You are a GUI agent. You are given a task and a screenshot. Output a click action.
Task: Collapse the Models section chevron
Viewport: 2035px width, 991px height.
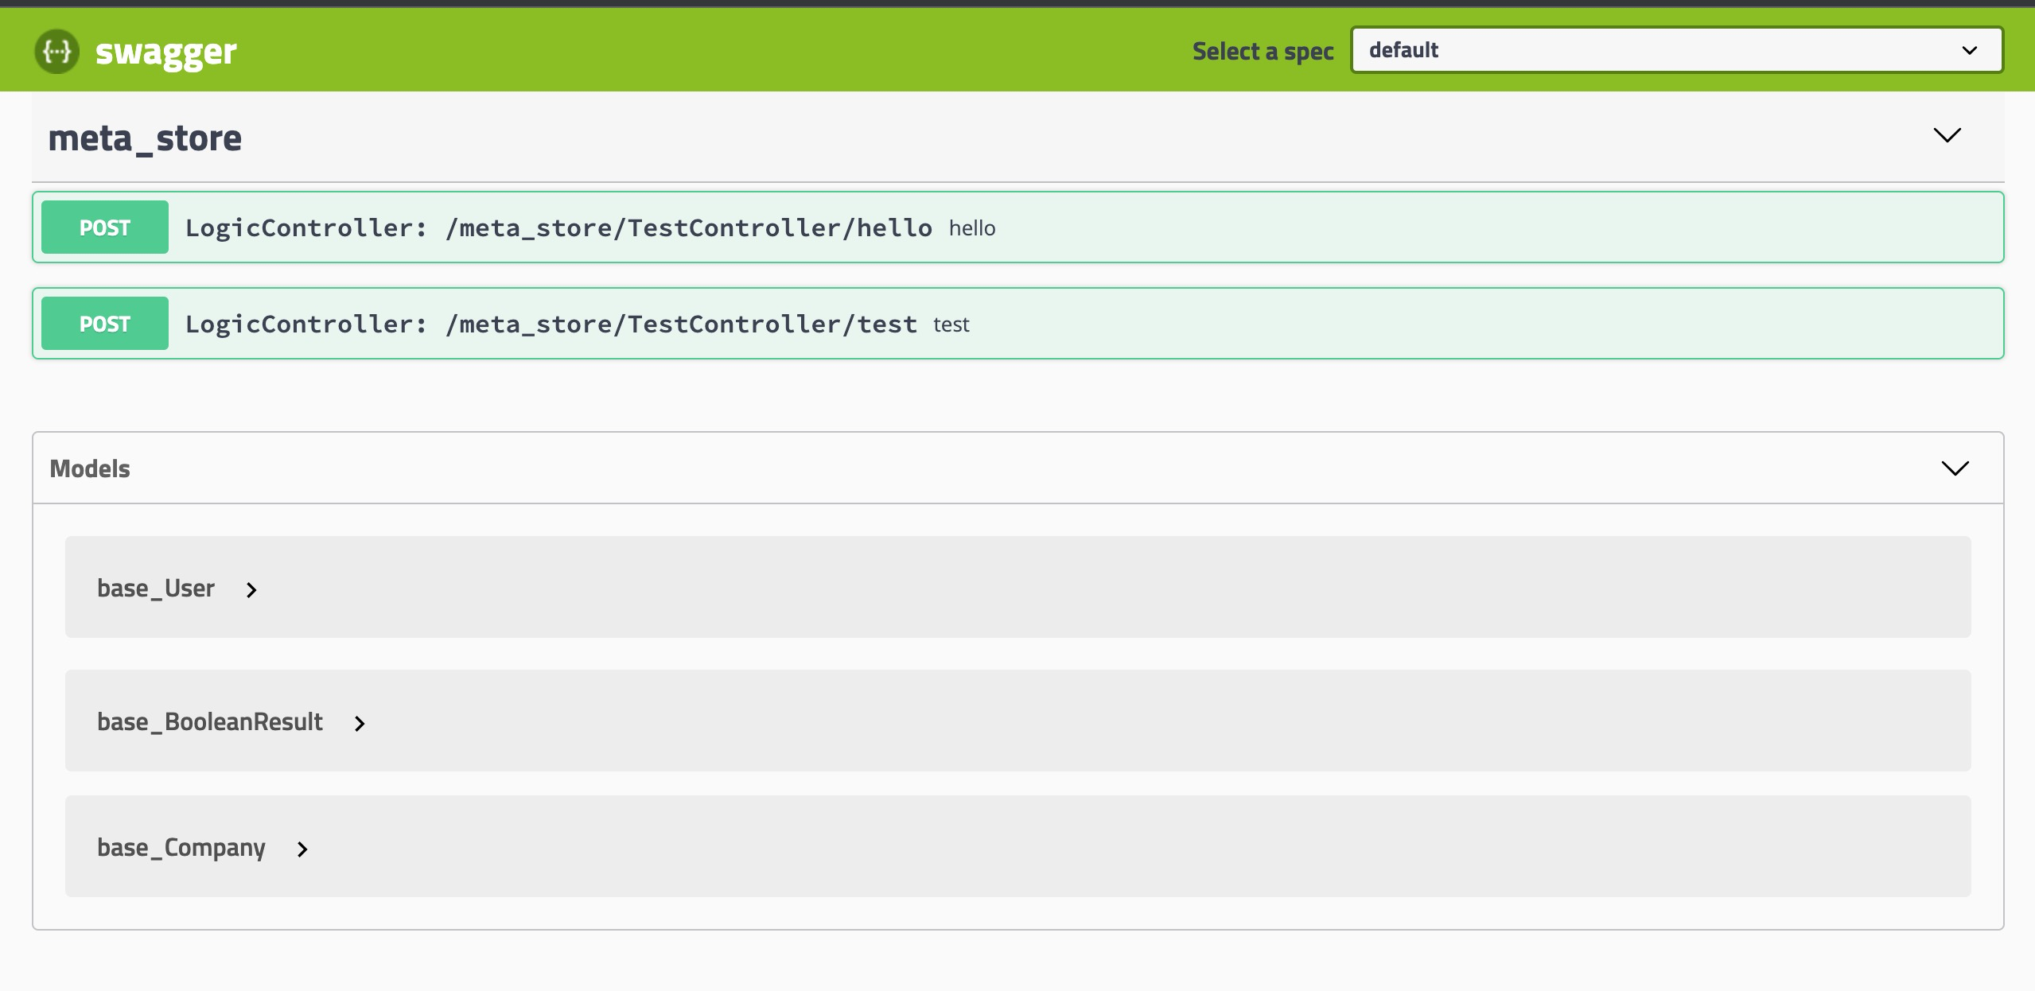click(x=1955, y=468)
